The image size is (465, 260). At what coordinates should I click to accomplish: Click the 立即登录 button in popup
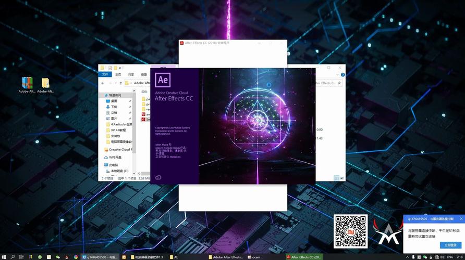click(450, 245)
